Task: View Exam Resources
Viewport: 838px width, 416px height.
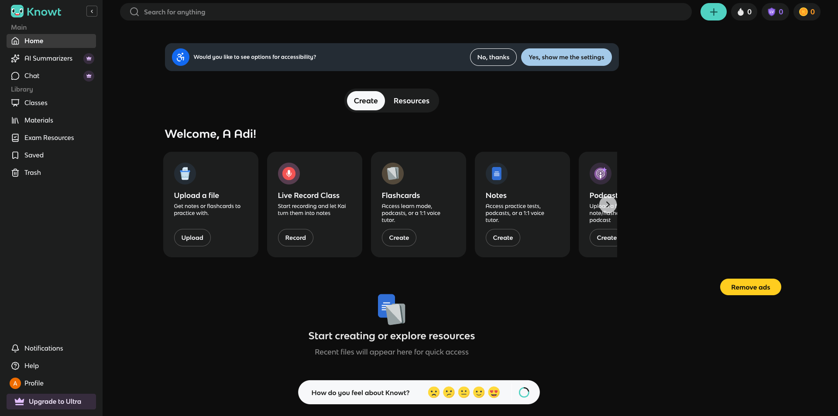Action: point(48,137)
